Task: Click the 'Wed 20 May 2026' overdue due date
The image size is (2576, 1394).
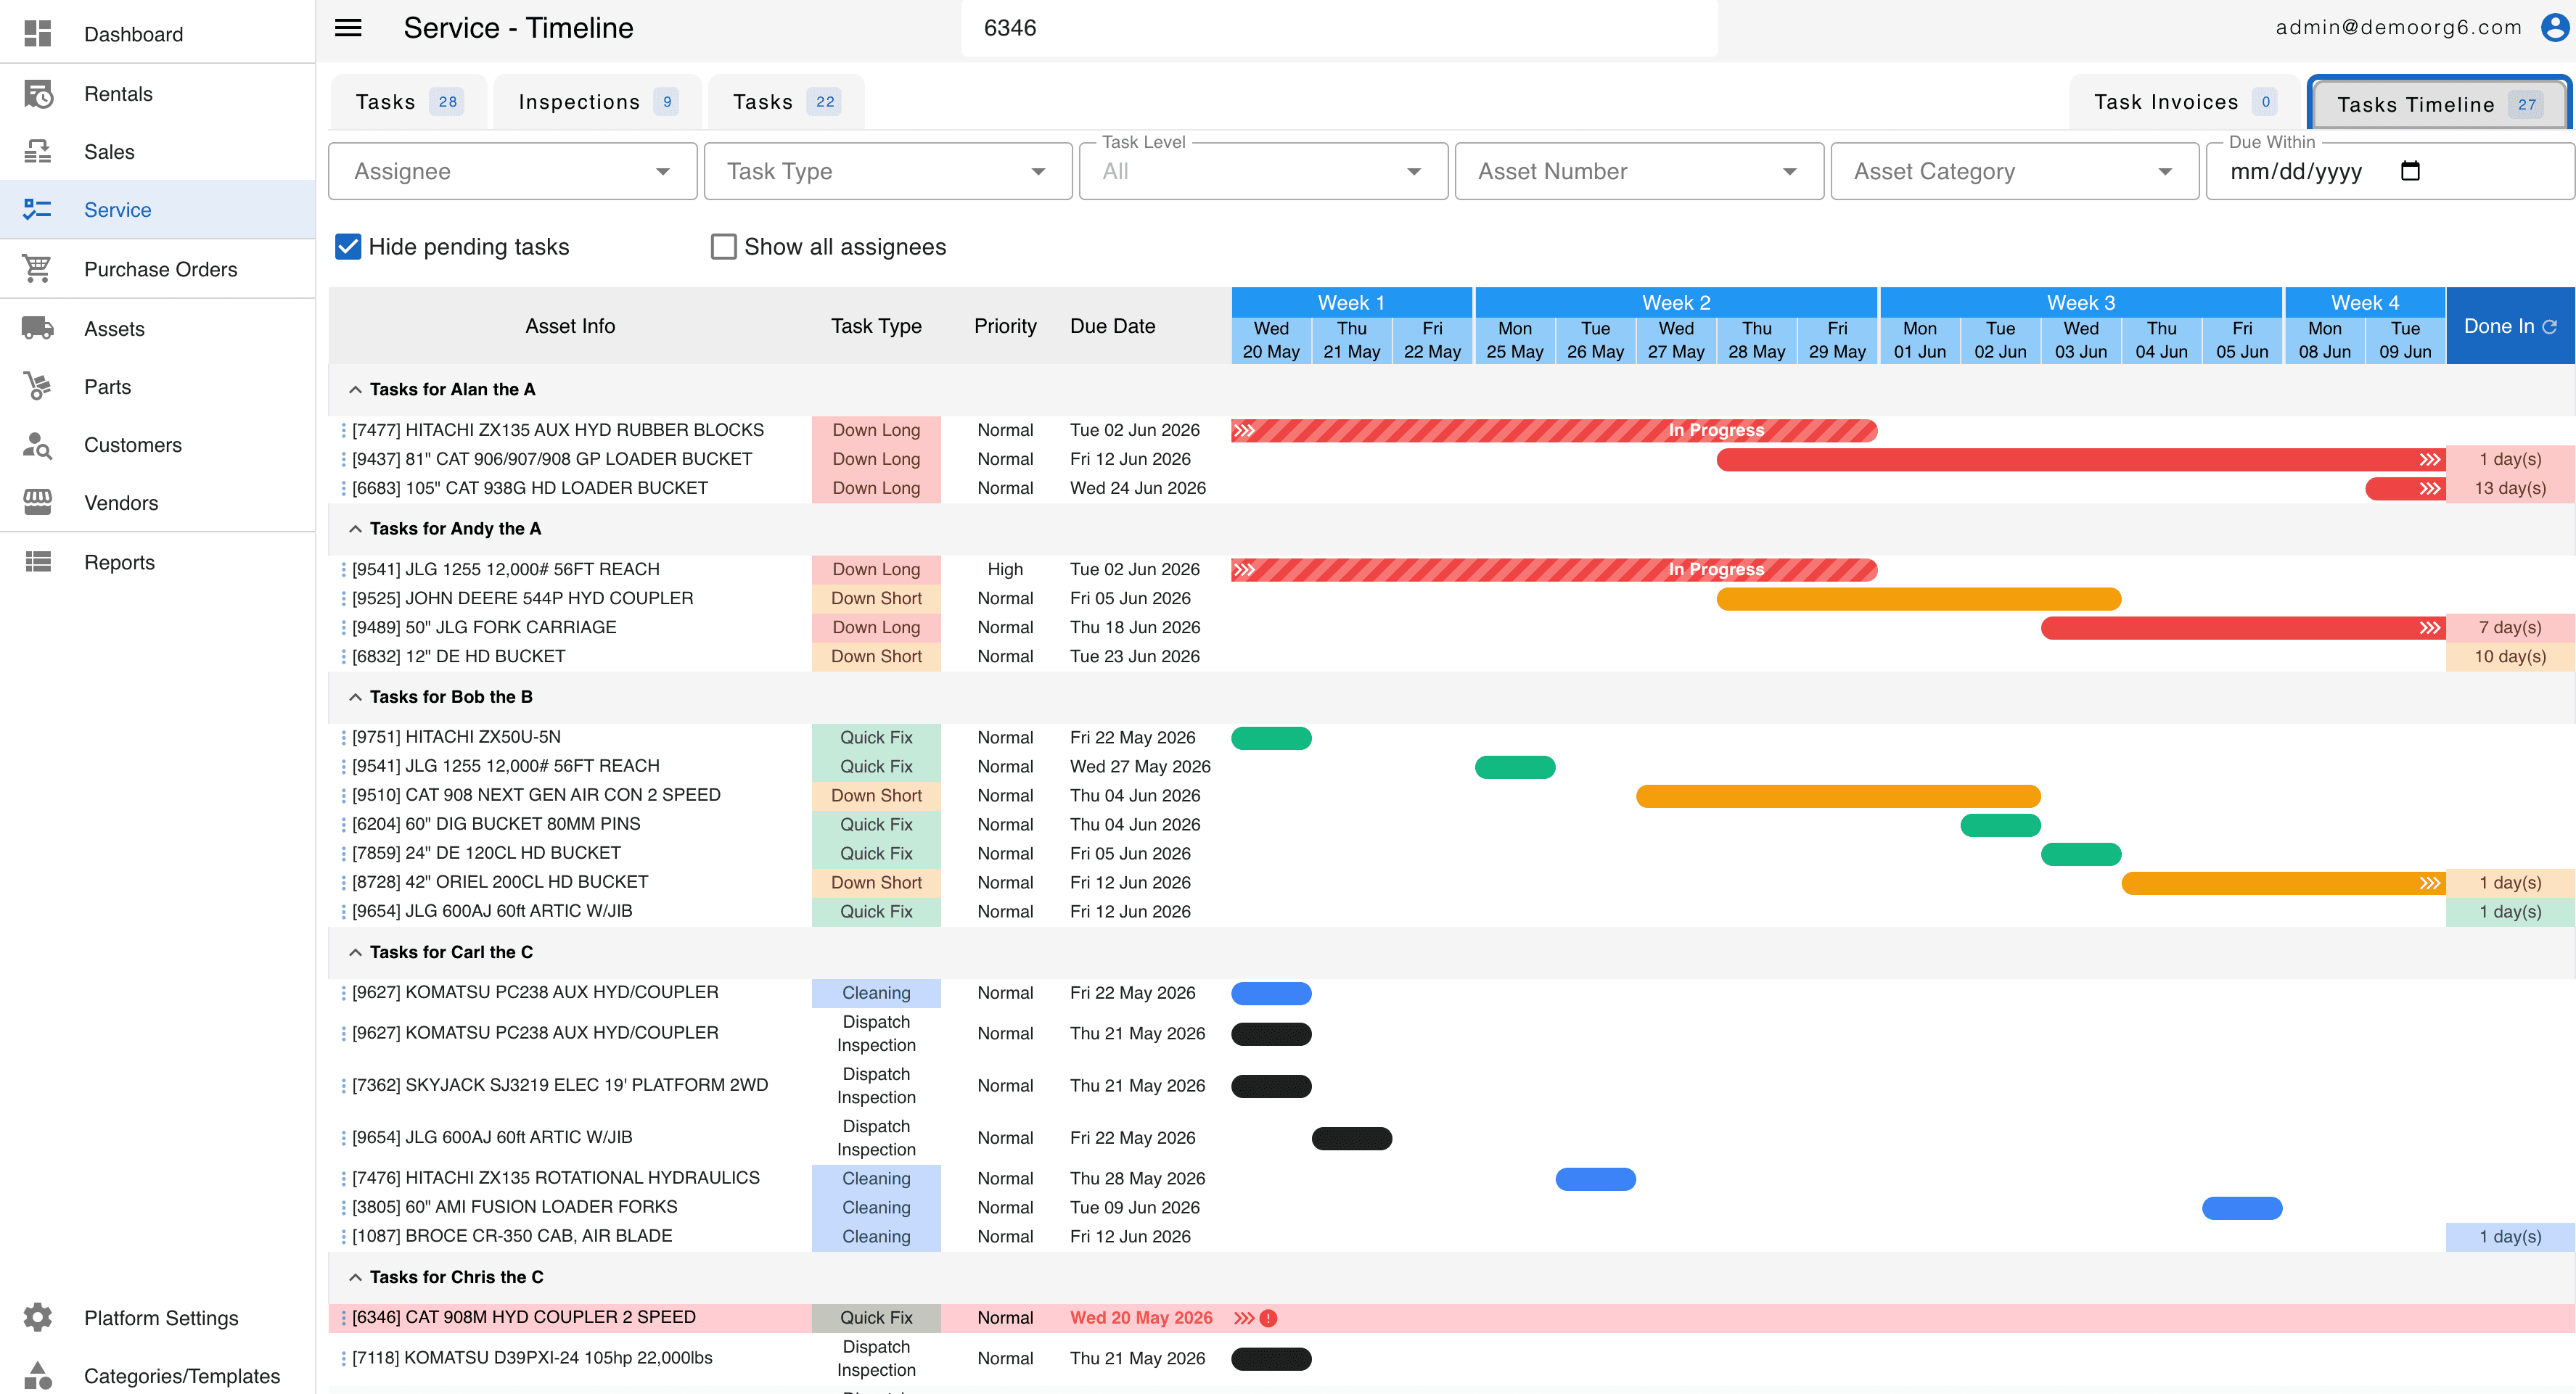Action: pos(1141,1318)
